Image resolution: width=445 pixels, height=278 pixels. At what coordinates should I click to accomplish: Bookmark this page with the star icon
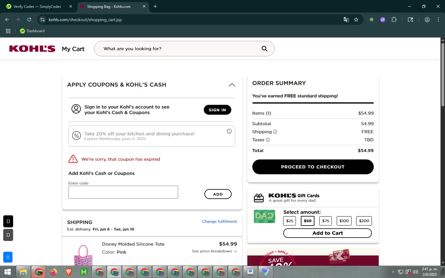point(356,20)
